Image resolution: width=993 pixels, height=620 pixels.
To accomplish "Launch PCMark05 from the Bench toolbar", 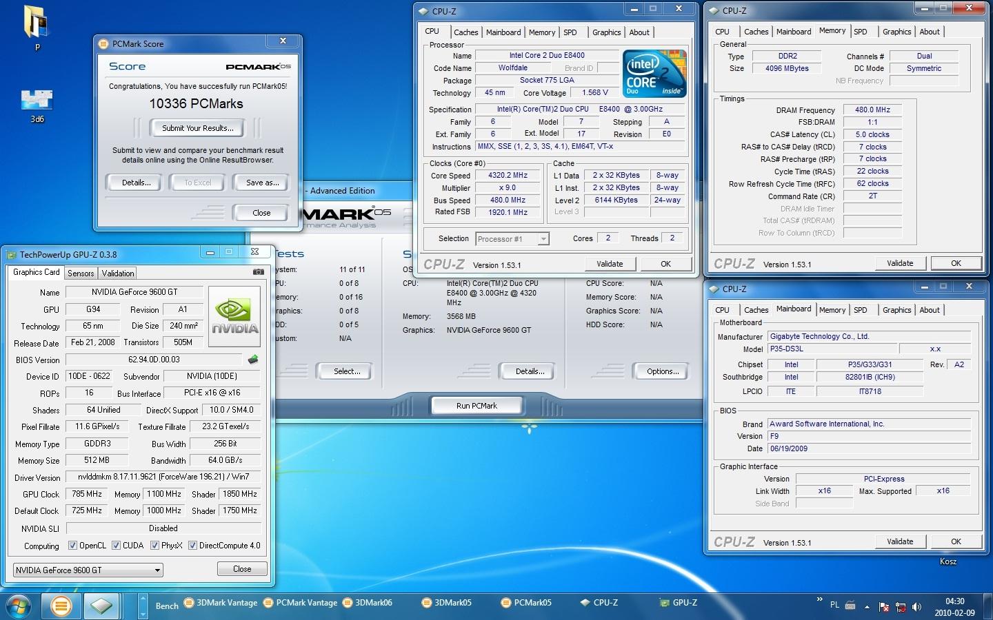I will pyautogui.click(x=527, y=603).
